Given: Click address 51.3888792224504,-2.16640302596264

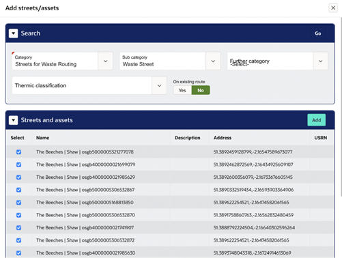Looking at the screenshot, I should [x=254, y=228].
